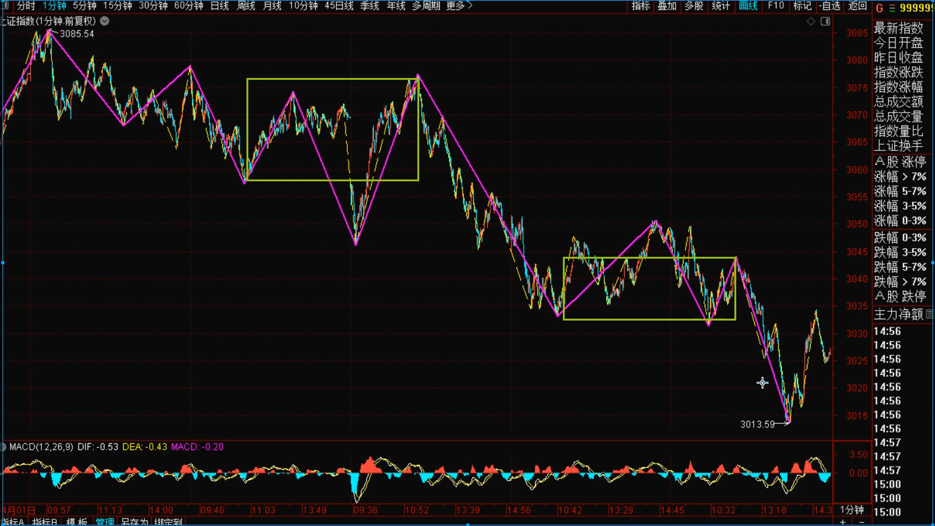Click the icon left of the 分时 tab
Screen dimensions: 935x526
click(x=5, y=6)
